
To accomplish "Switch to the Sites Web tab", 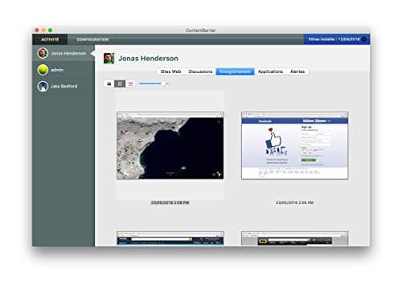I will (x=170, y=71).
